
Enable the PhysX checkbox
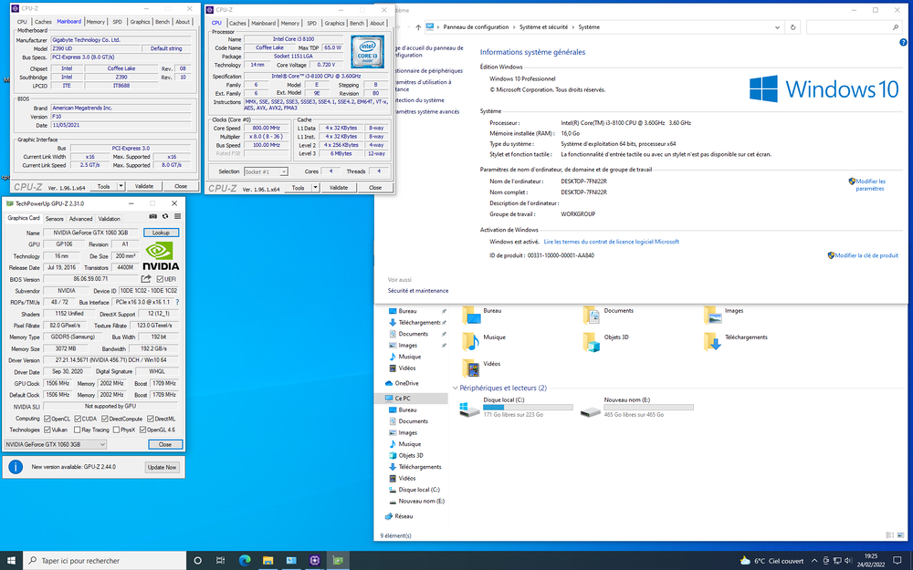click(x=116, y=430)
